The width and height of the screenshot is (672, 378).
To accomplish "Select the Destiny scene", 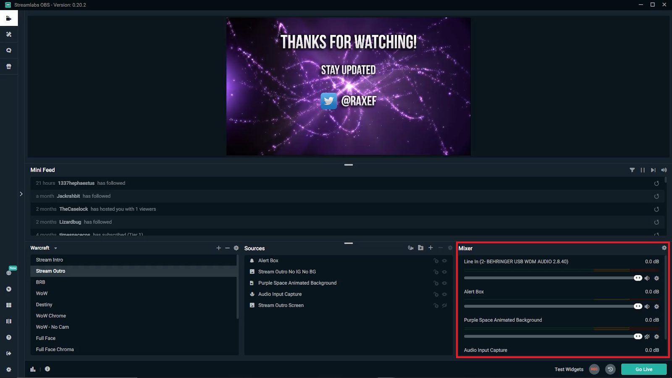I will coord(134,304).
